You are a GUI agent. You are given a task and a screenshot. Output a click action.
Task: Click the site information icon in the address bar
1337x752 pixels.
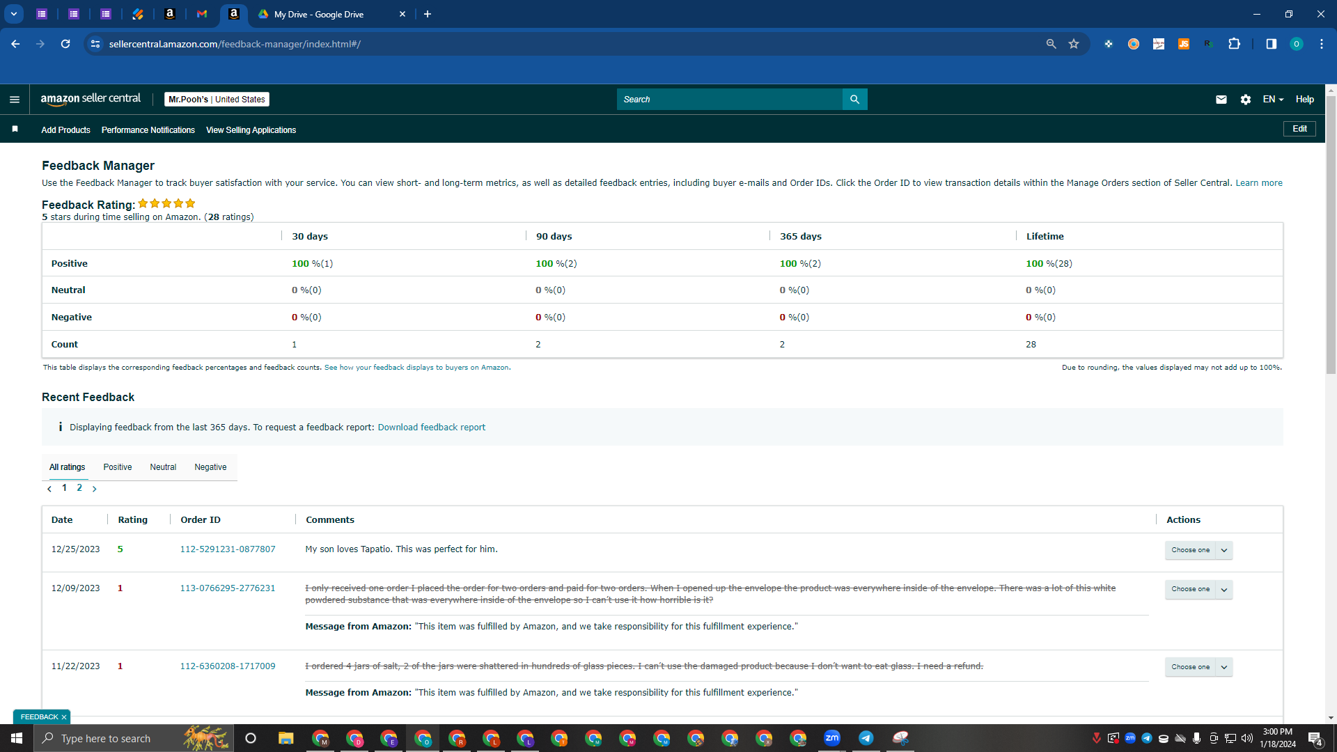point(95,44)
